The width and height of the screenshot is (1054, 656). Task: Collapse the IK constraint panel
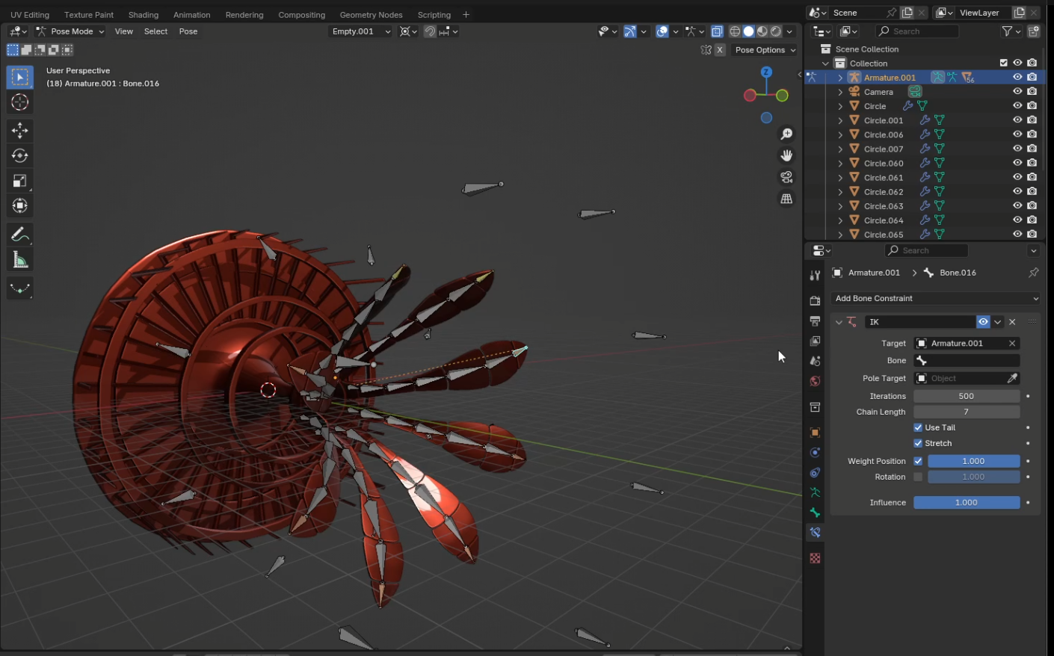point(839,322)
